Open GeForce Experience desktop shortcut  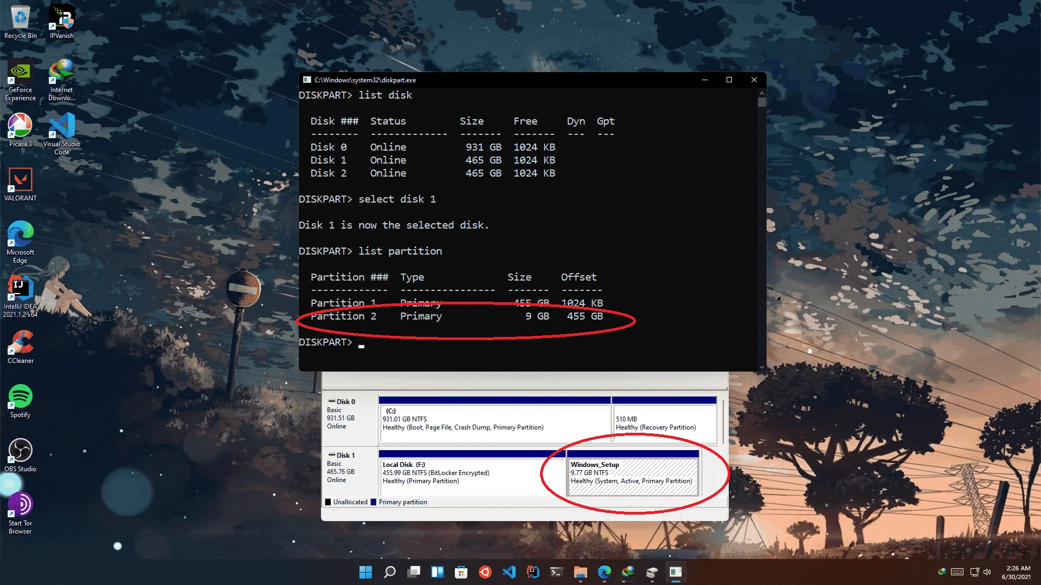(21, 80)
